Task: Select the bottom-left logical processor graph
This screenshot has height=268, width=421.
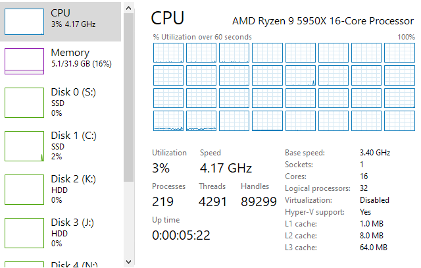Action: 168,121
